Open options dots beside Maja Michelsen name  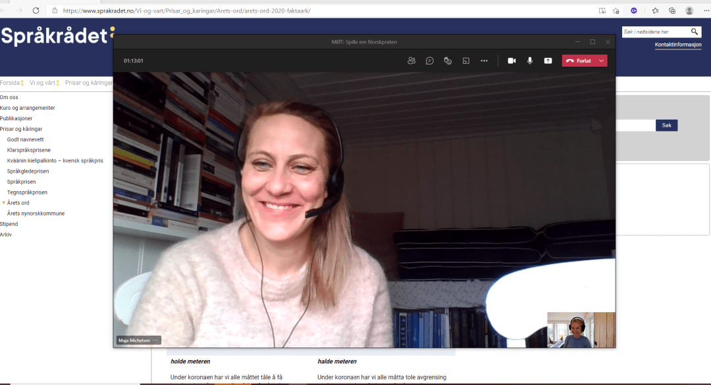(x=155, y=340)
